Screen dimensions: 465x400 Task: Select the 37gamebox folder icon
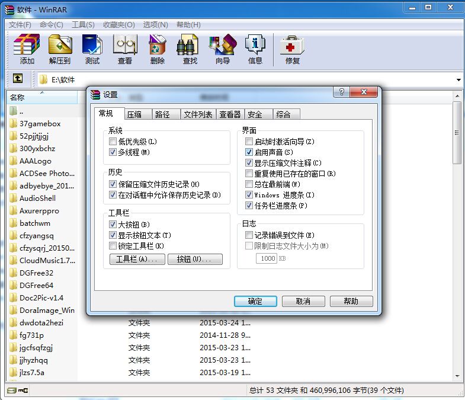14,123
